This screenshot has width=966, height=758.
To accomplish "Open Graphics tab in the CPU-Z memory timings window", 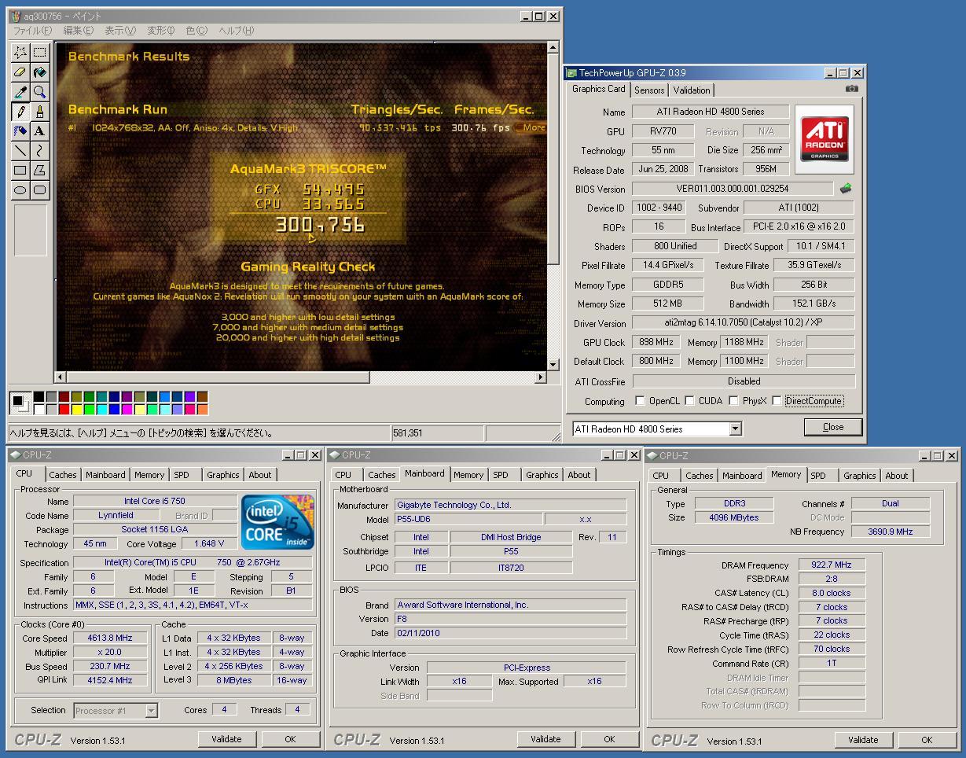I will pos(859,476).
